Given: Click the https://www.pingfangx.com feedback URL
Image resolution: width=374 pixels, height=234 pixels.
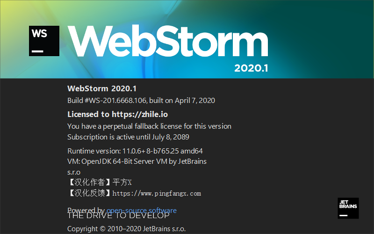Looking at the screenshot, I should coord(157,193).
